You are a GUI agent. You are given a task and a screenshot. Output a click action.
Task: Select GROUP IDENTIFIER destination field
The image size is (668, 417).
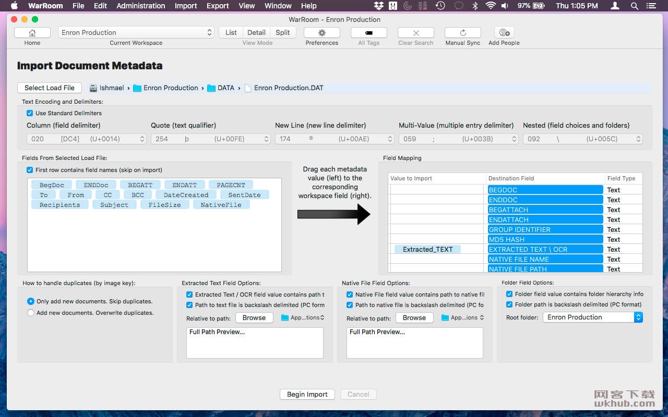(x=545, y=229)
